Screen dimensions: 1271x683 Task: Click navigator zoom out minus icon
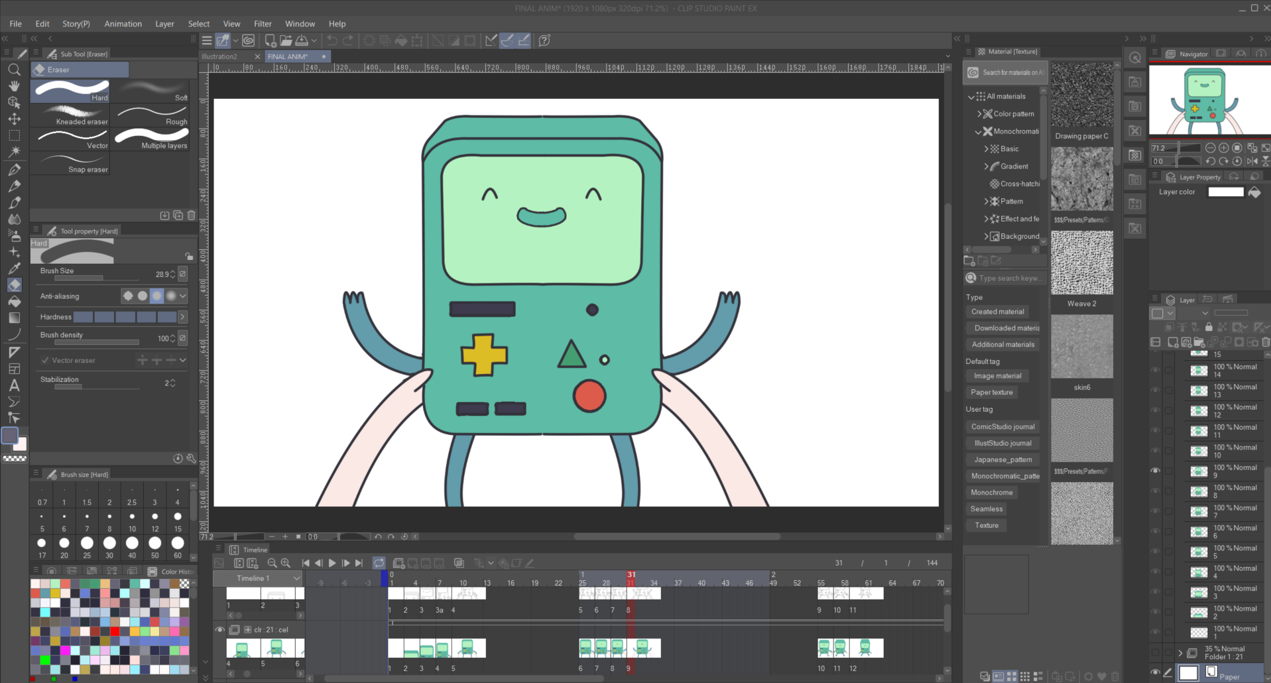coord(1211,148)
